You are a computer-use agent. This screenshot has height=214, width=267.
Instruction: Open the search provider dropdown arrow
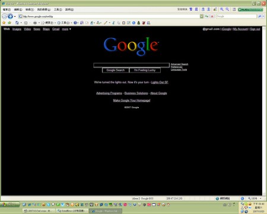[x=263, y=17]
